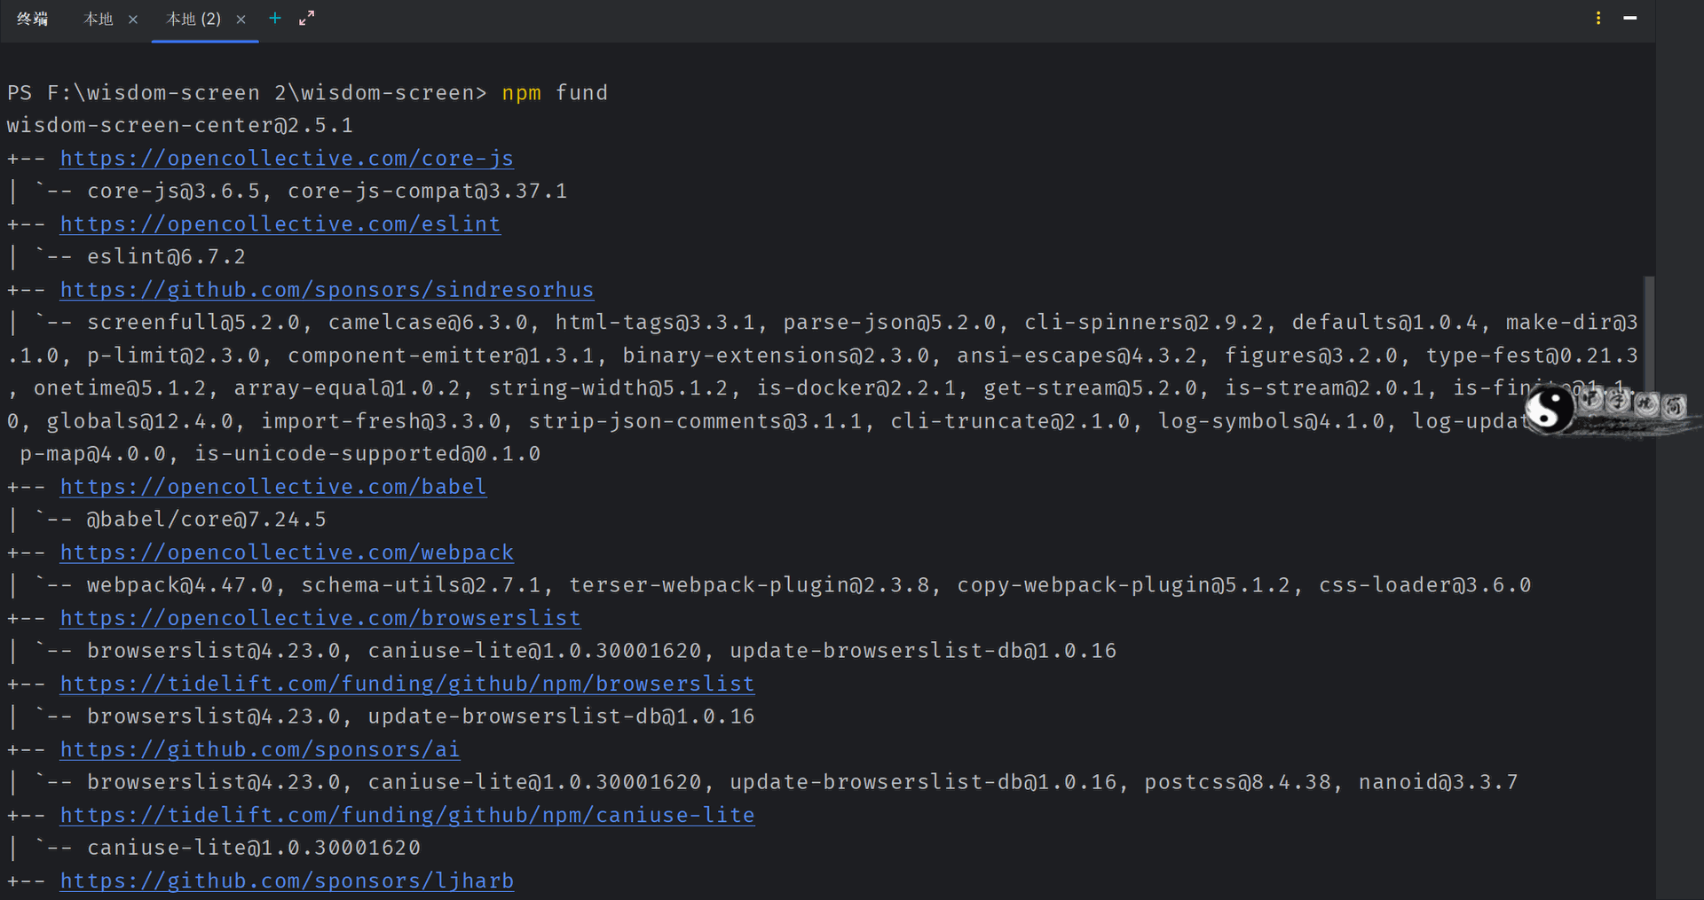
Task: Select the 本地 (2) terminal tab
Action: pos(193,19)
